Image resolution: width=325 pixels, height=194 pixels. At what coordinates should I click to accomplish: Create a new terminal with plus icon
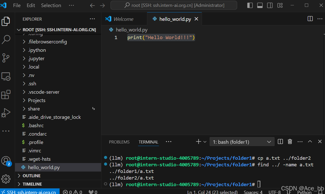[198, 142]
